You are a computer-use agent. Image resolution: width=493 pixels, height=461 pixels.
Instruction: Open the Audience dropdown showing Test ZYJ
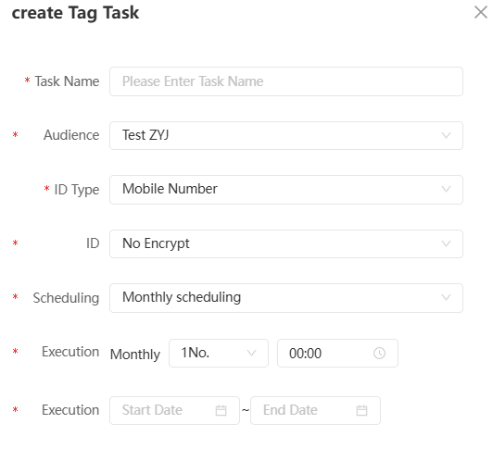click(x=285, y=135)
